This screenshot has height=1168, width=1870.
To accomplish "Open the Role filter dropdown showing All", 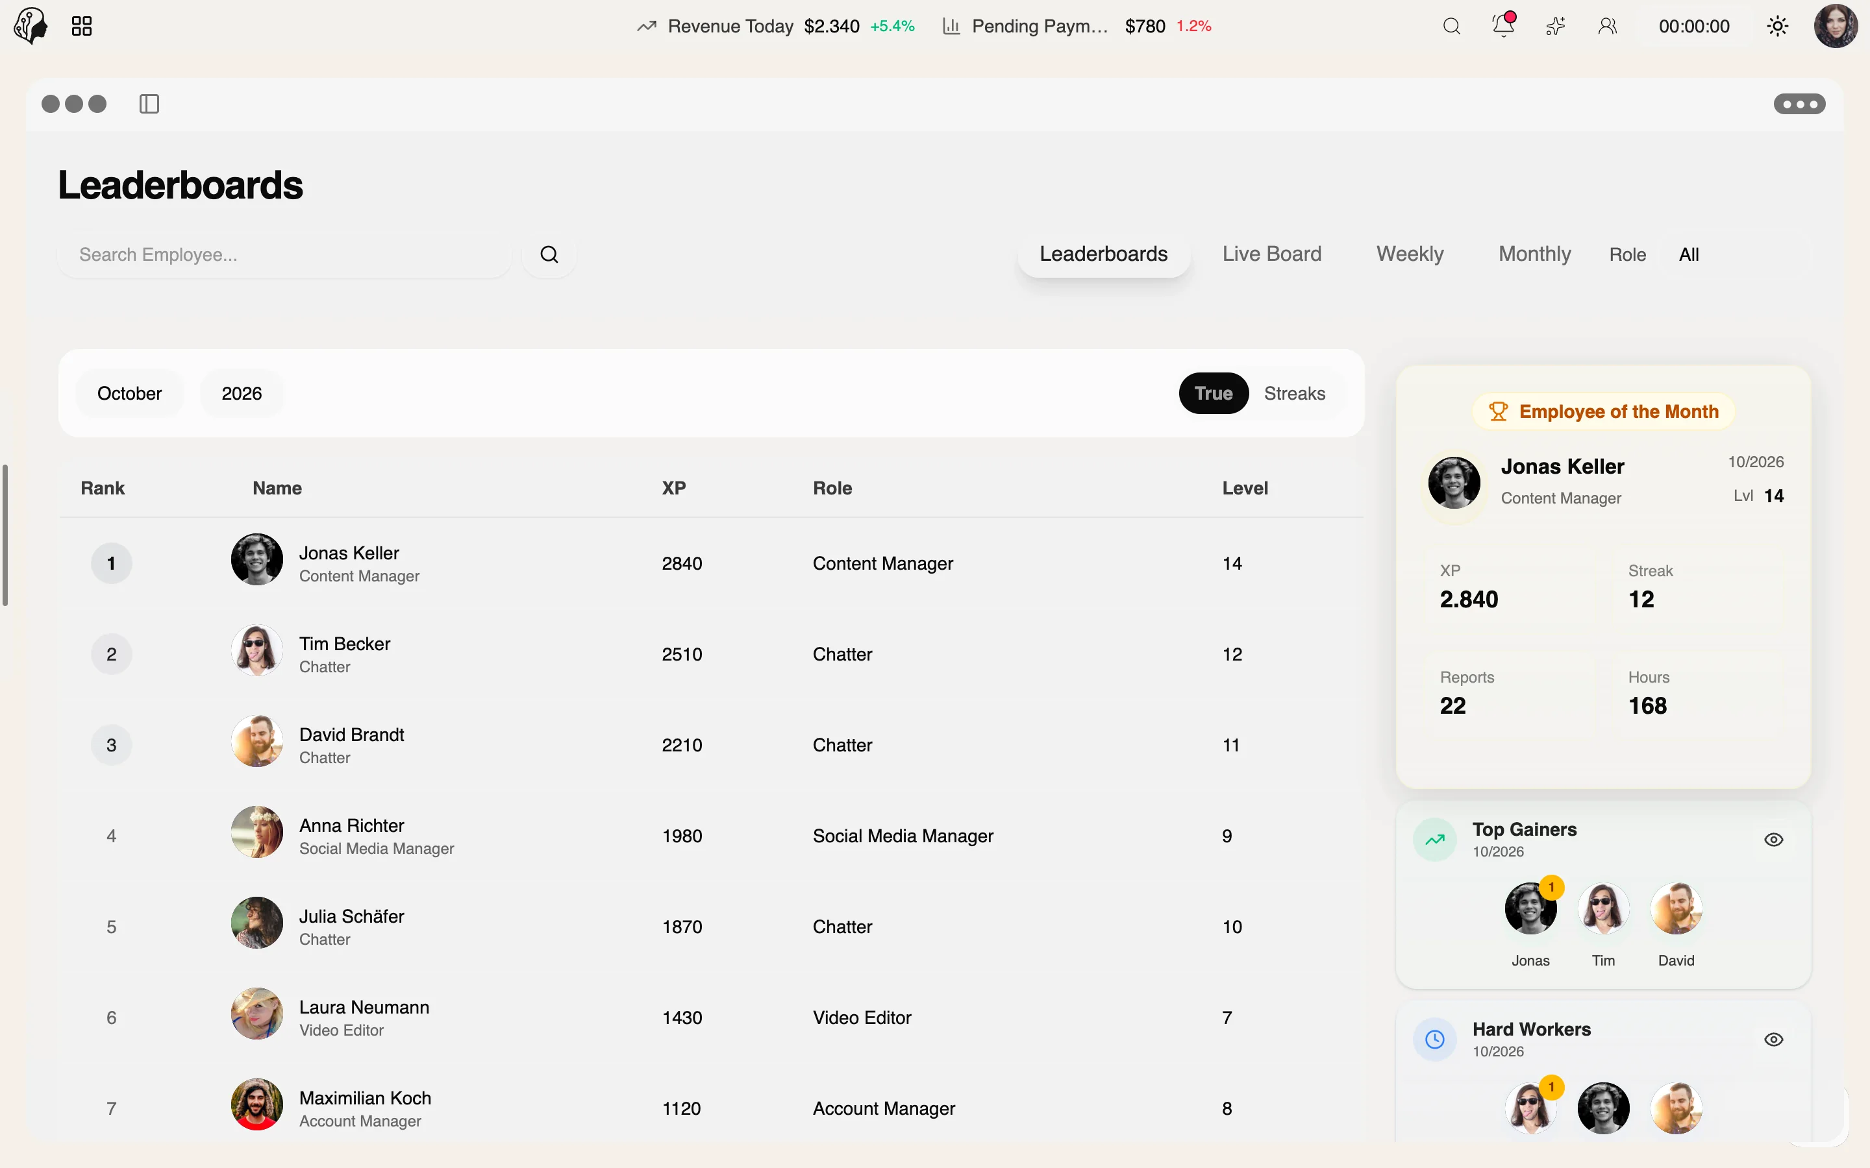I will click(x=1736, y=254).
